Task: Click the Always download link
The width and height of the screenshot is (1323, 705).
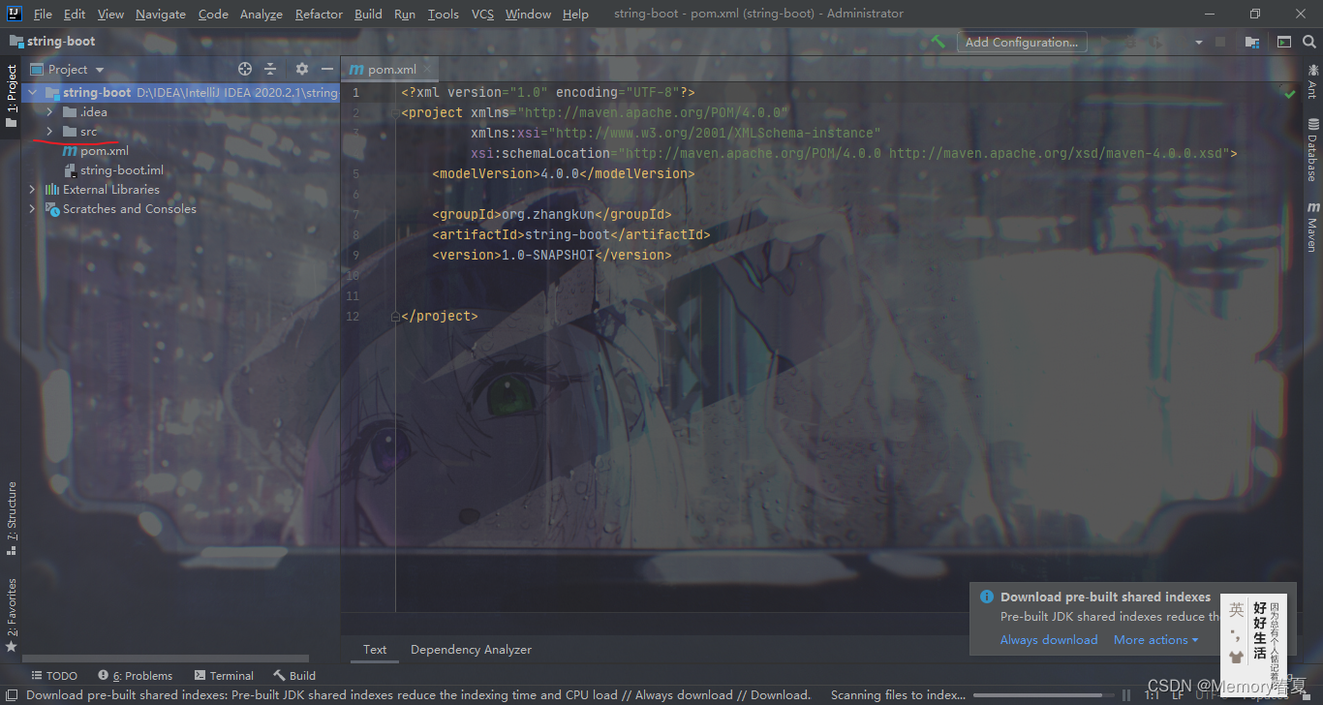Action: click(1049, 640)
